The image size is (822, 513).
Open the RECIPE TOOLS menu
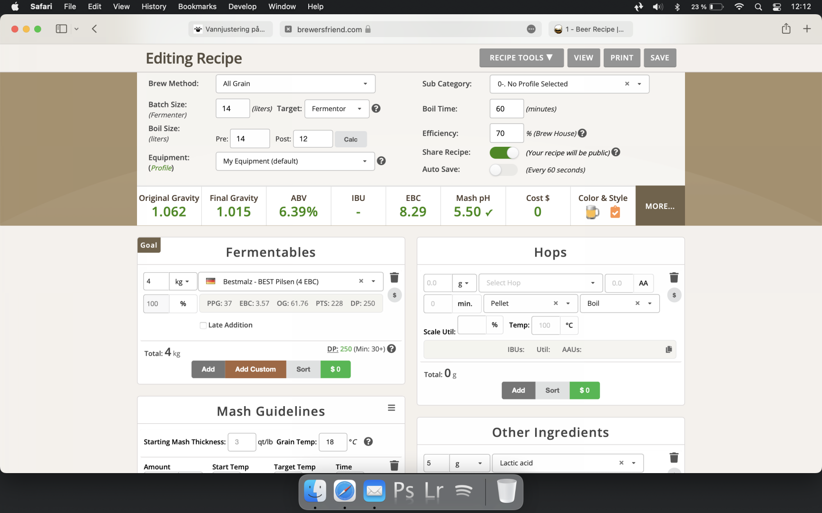[x=521, y=58]
